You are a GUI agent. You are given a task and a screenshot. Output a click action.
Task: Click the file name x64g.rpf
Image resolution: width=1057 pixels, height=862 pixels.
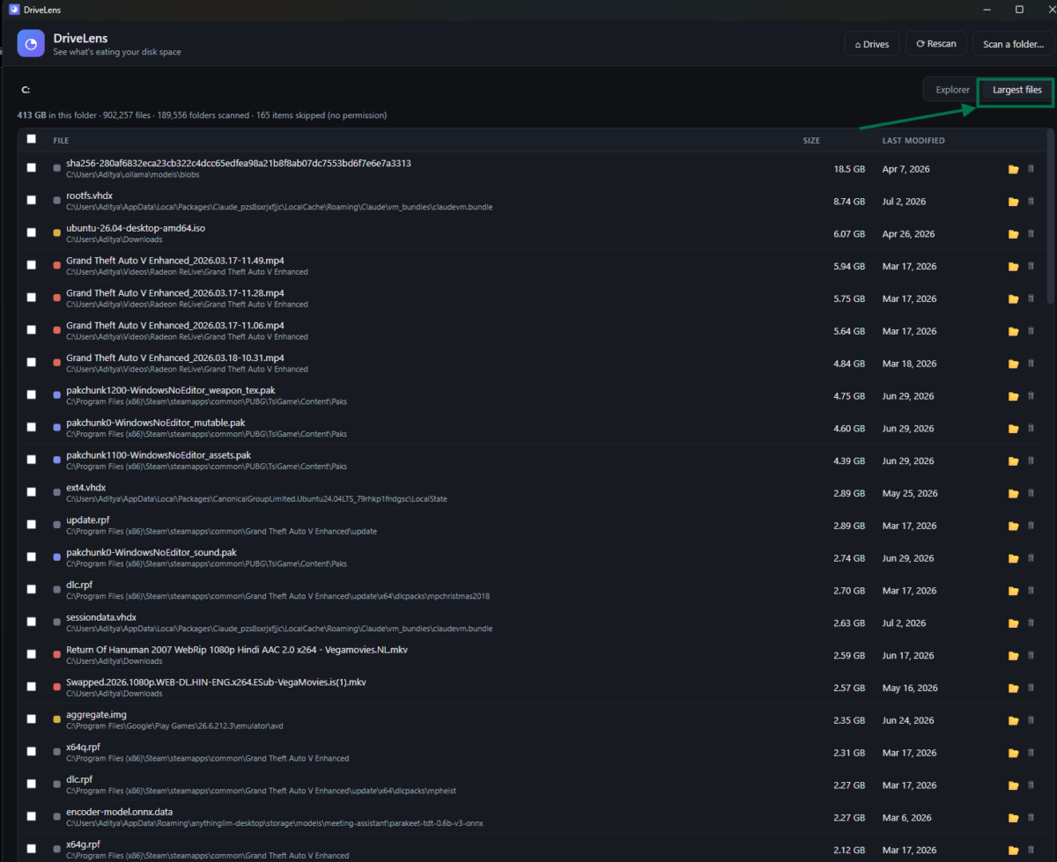pos(83,844)
